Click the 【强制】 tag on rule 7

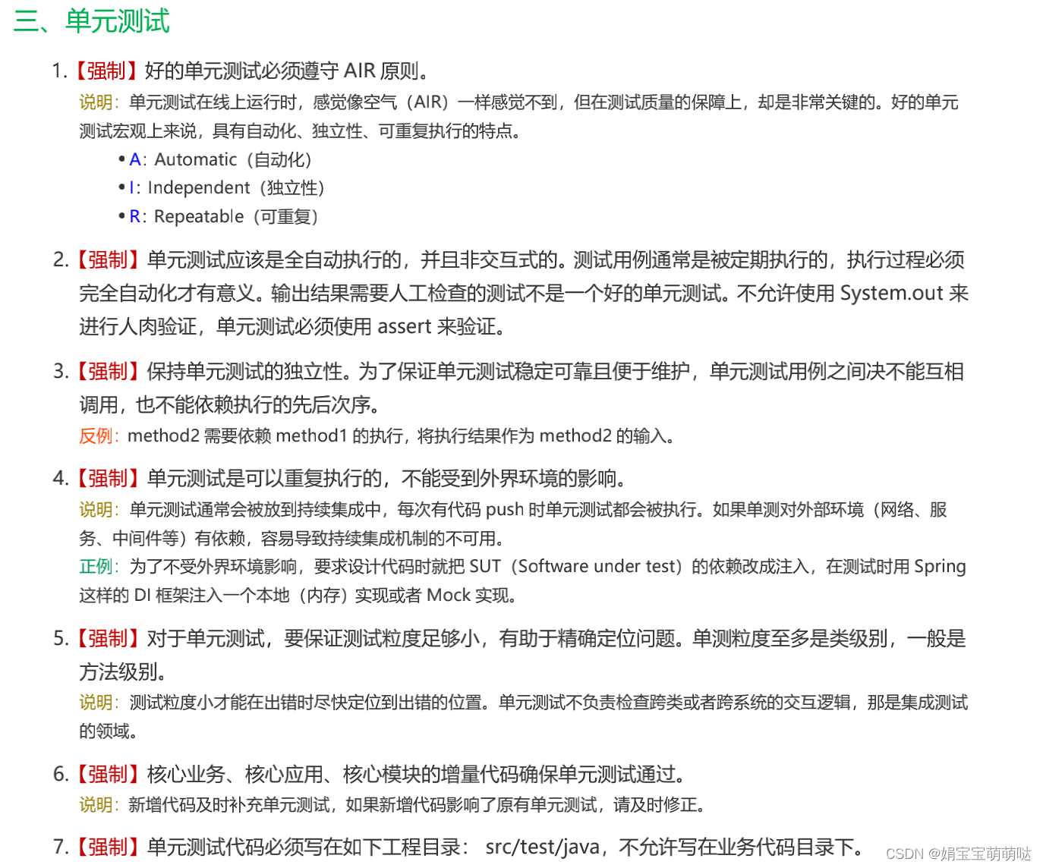106,847
